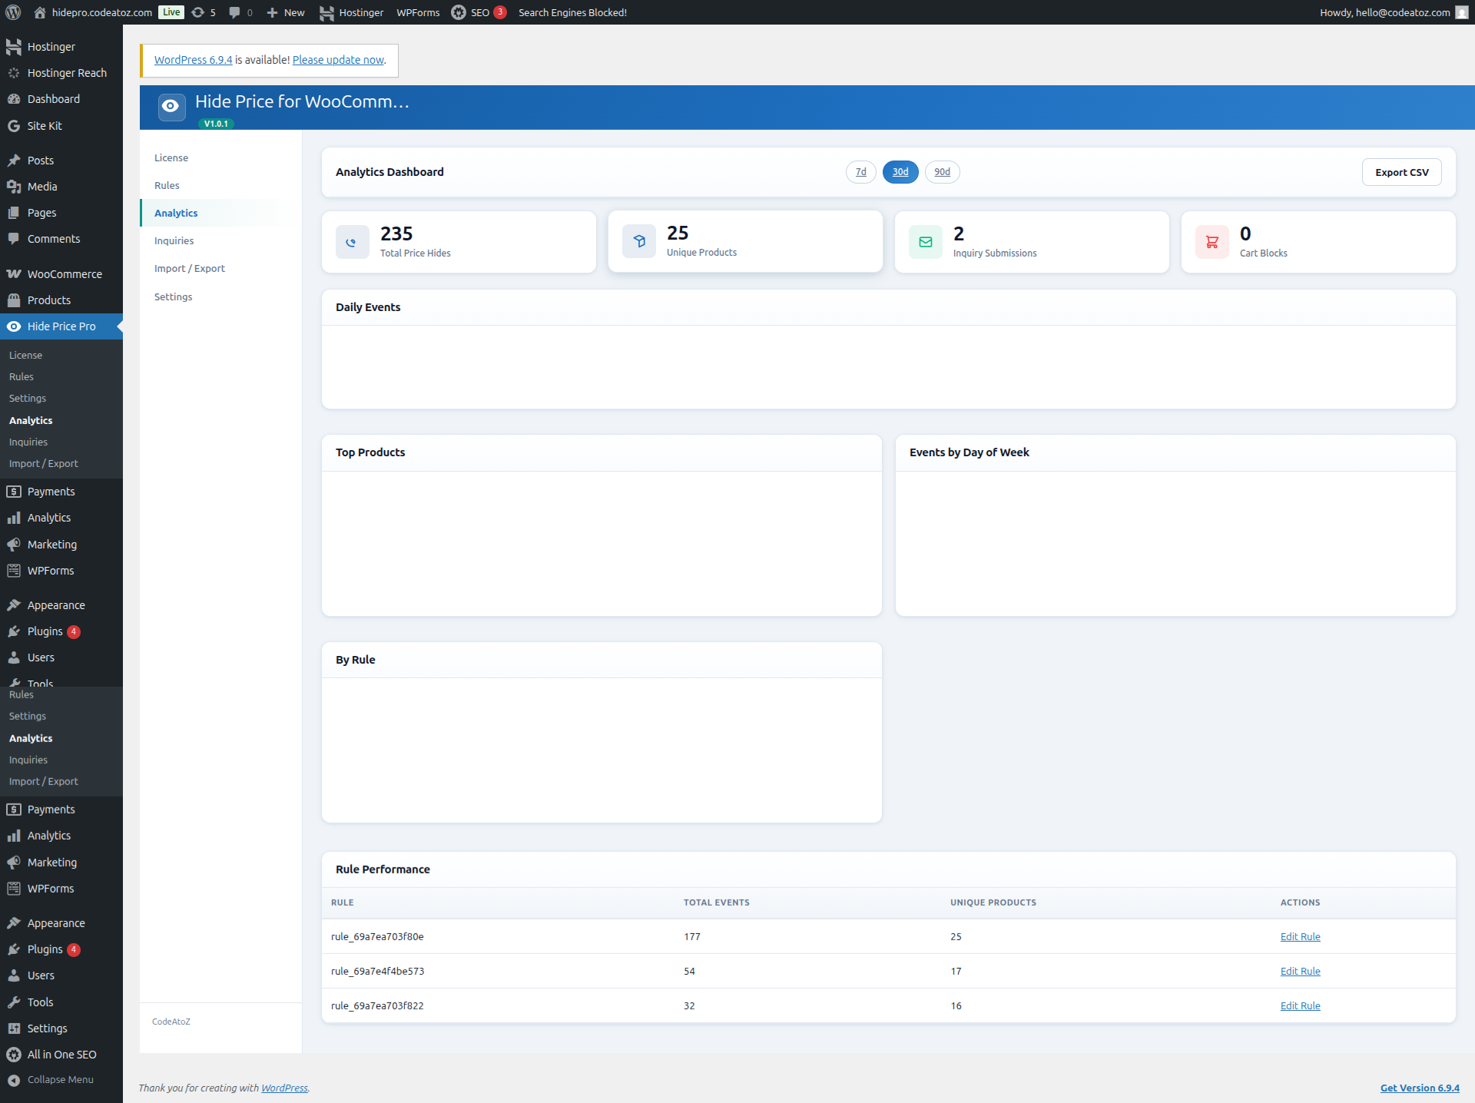Click the Search Engines Blocked! notice

click(x=572, y=12)
